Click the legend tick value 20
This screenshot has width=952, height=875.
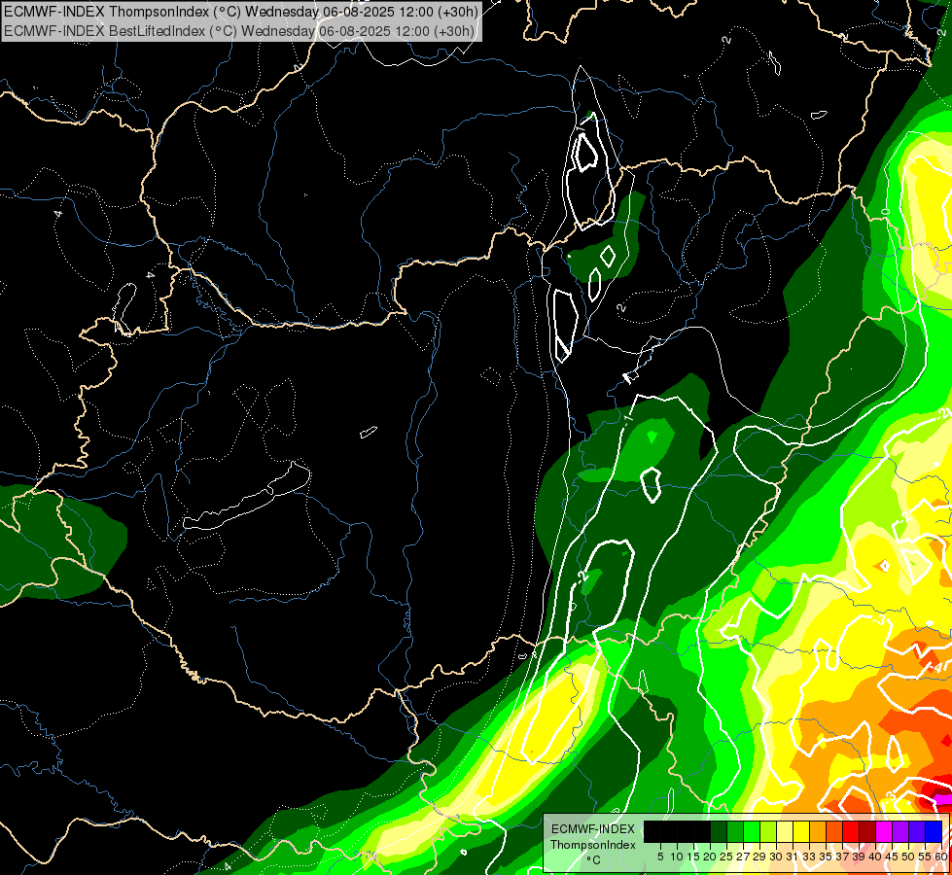pyautogui.click(x=711, y=857)
